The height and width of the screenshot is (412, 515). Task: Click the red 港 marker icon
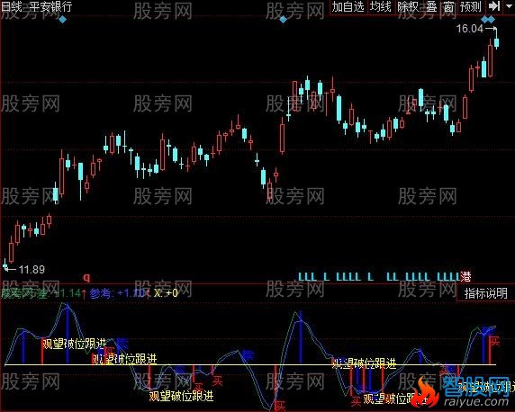coord(465,276)
